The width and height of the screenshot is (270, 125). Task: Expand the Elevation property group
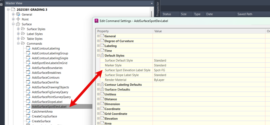coord(98,118)
